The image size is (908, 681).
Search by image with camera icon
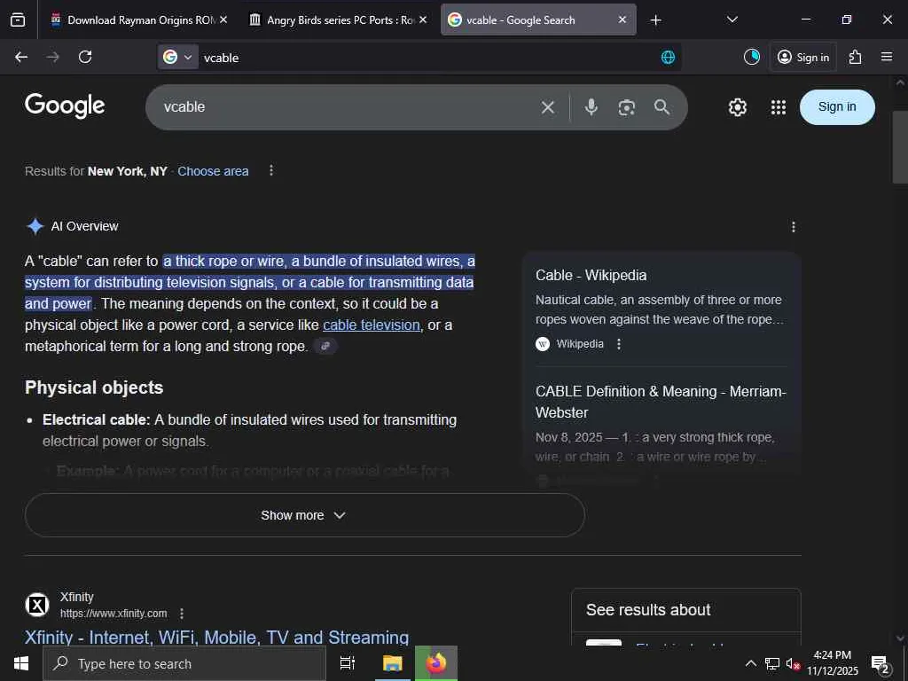coord(627,107)
